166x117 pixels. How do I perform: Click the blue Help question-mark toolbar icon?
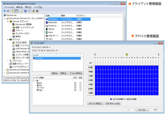(x=25, y=11)
